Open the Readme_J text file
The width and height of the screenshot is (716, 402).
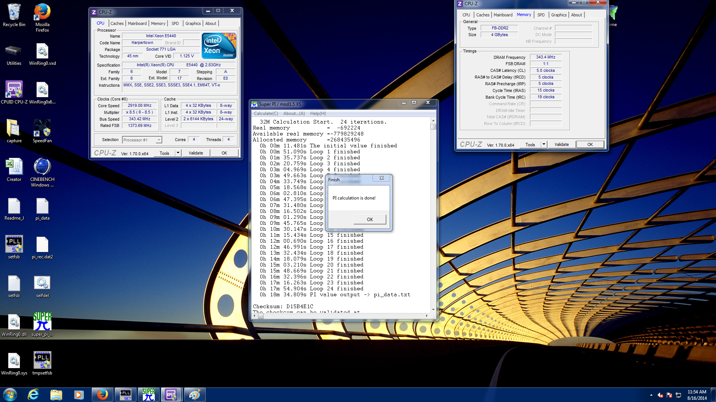(14, 209)
